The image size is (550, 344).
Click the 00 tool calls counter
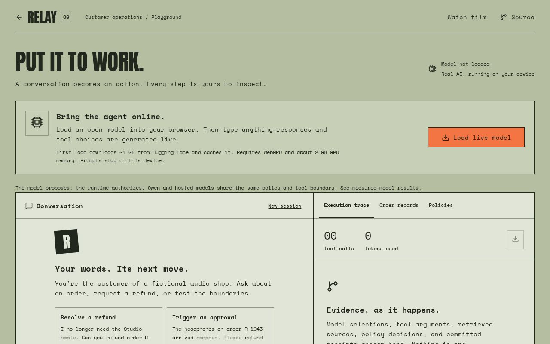point(339,241)
